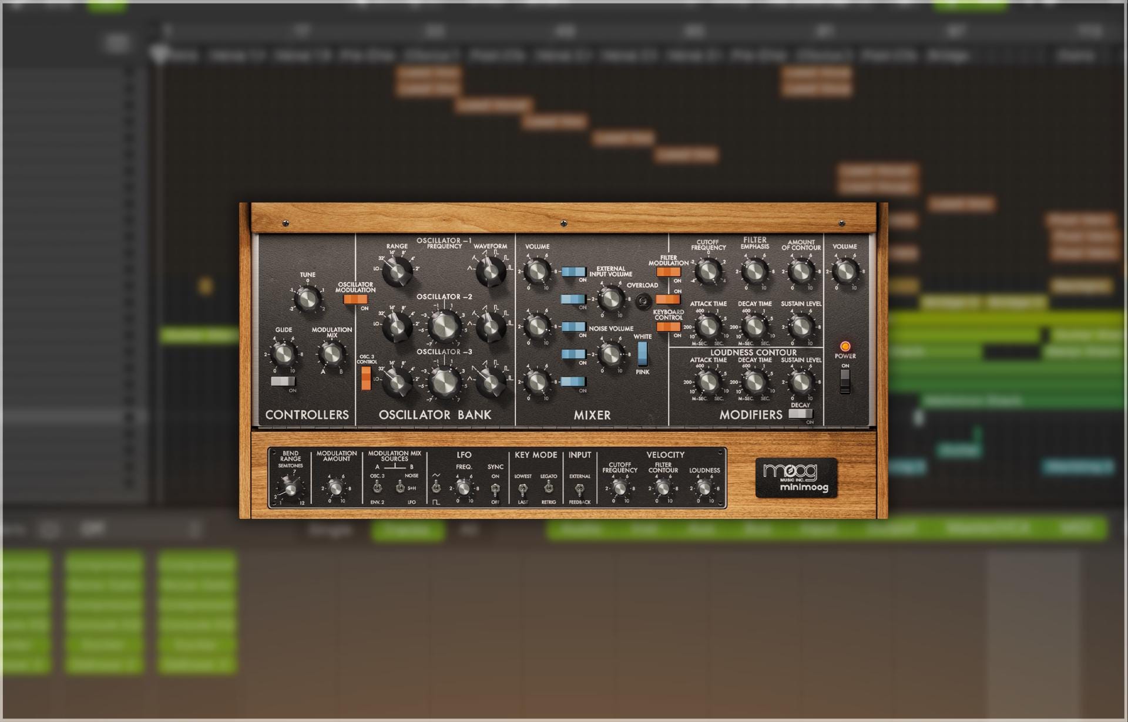The image size is (1128, 722).
Task: Flip the Key Mode Lowest/Last toggle
Action: click(x=522, y=488)
